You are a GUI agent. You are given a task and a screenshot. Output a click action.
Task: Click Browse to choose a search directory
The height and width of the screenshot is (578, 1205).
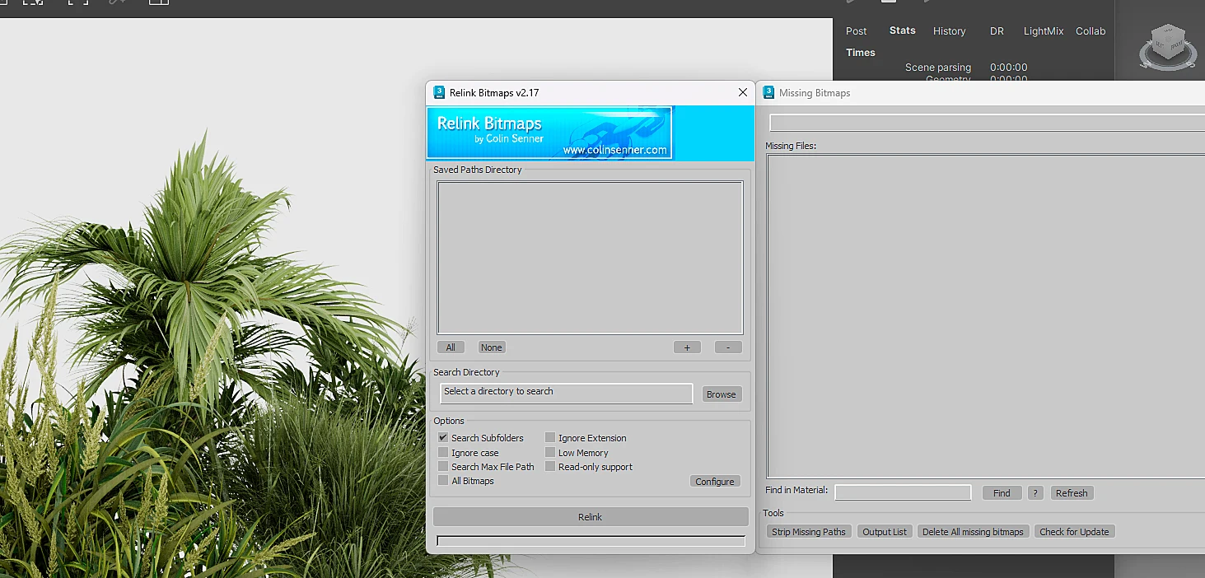click(x=721, y=394)
